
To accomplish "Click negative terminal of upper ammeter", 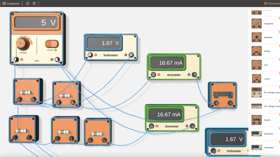I will pyautogui.click(x=195, y=75).
